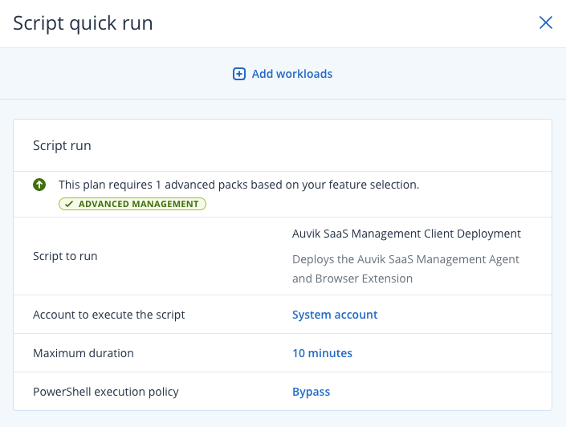566x427 pixels.
Task: Select the Auvik SaaS Management Client Deployment script
Action: click(x=406, y=234)
